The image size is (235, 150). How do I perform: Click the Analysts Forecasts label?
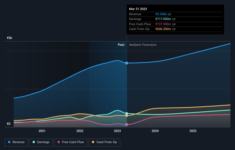point(143,45)
